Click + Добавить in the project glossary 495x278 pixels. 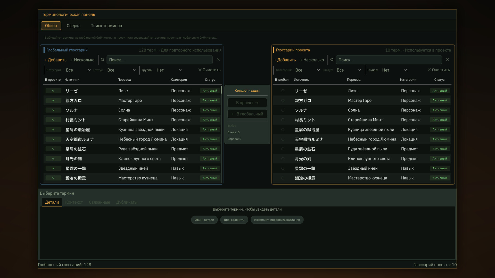[x=285, y=60]
